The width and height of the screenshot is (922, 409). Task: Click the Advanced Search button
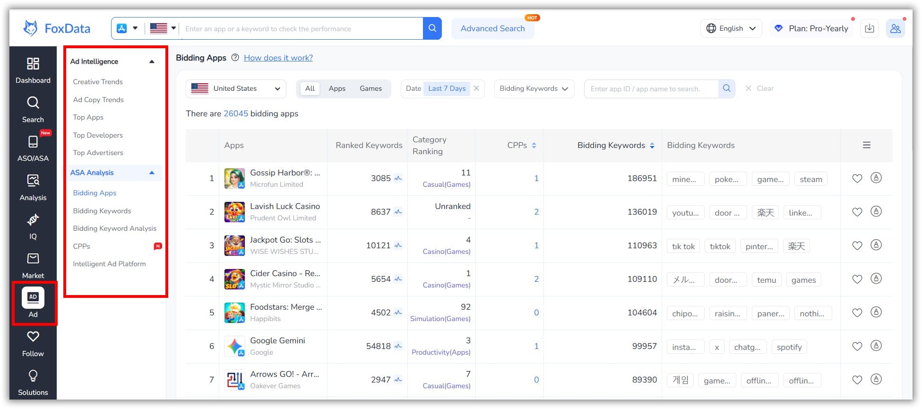pos(492,28)
